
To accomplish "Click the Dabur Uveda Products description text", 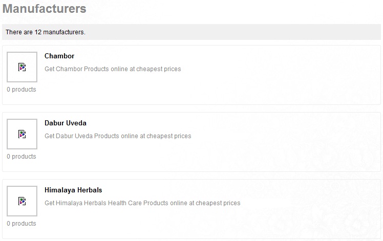I will [118, 136].
